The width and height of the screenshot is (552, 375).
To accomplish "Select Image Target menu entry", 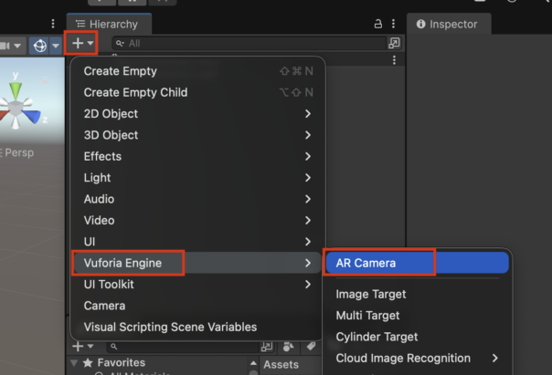I will pyautogui.click(x=371, y=295).
